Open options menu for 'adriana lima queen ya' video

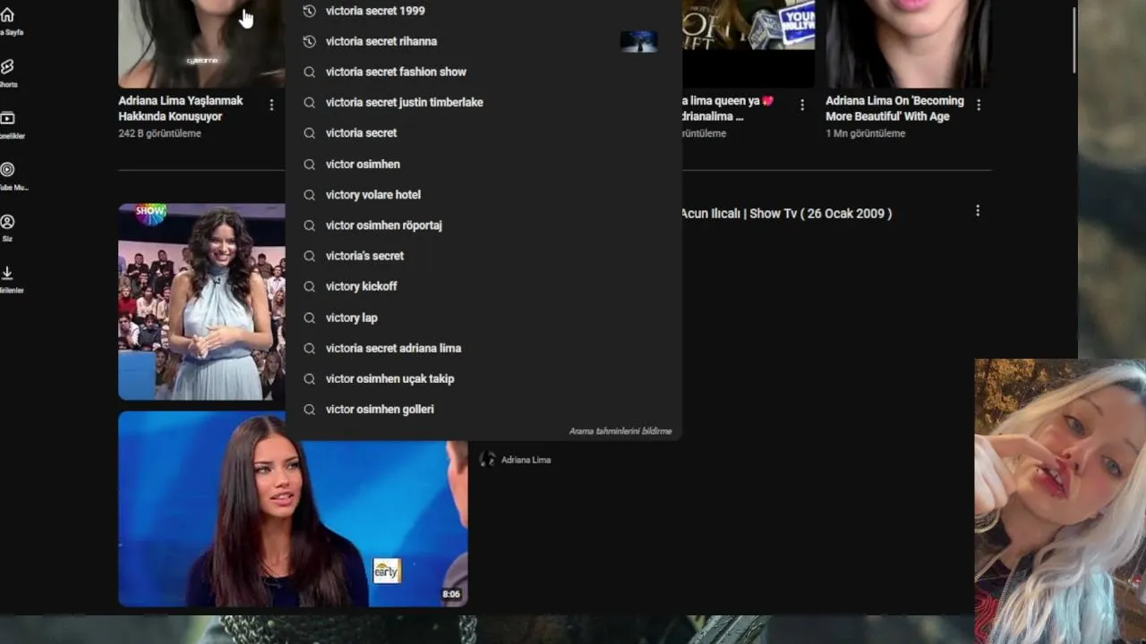point(802,105)
